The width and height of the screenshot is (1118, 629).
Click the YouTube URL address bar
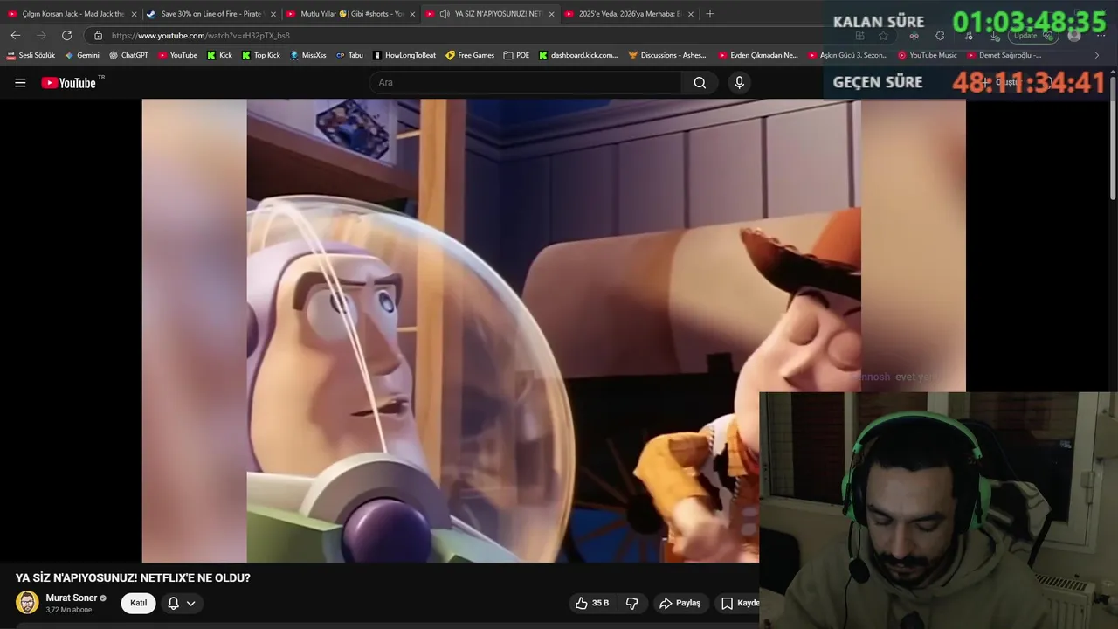(472, 36)
